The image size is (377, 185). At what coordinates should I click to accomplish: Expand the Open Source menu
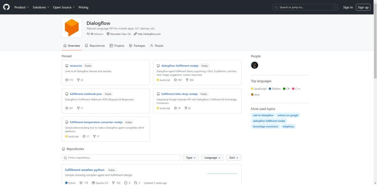(64, 7)
